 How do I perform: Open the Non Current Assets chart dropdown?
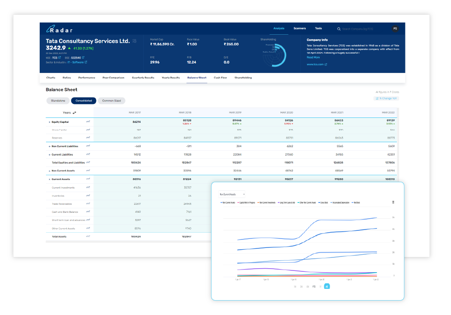pyautogui.click(x=232, y=194)
